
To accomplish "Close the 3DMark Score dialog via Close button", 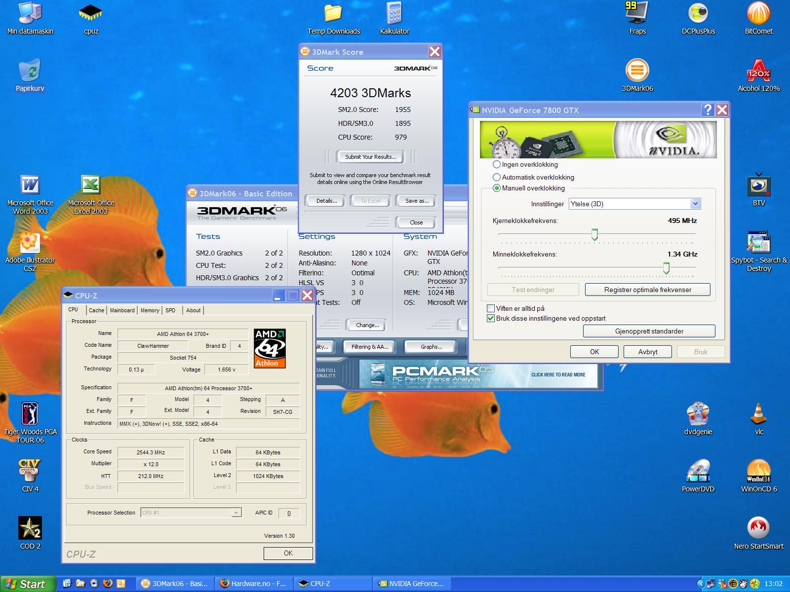I will tap(416, 222).
